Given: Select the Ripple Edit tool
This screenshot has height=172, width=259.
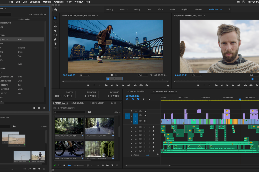Looking at the screenshot, I should pos(55,26).
